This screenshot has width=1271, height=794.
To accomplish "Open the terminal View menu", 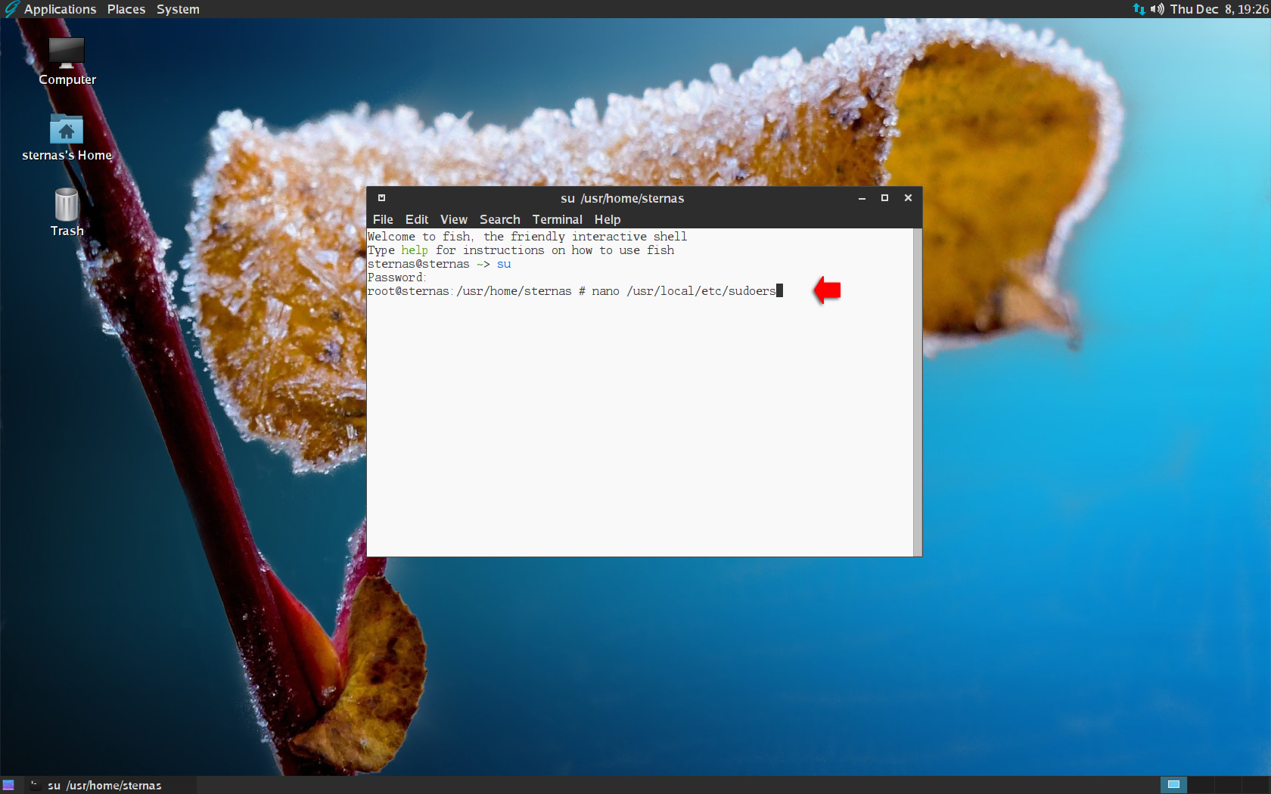I will 454,219.
